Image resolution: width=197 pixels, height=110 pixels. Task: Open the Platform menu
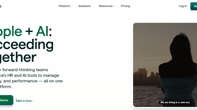point(65,6)
